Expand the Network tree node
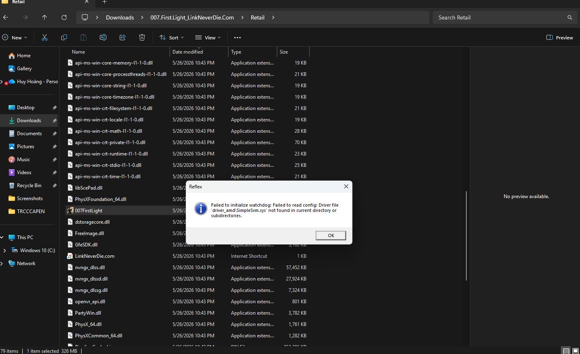 pos(2,263)
